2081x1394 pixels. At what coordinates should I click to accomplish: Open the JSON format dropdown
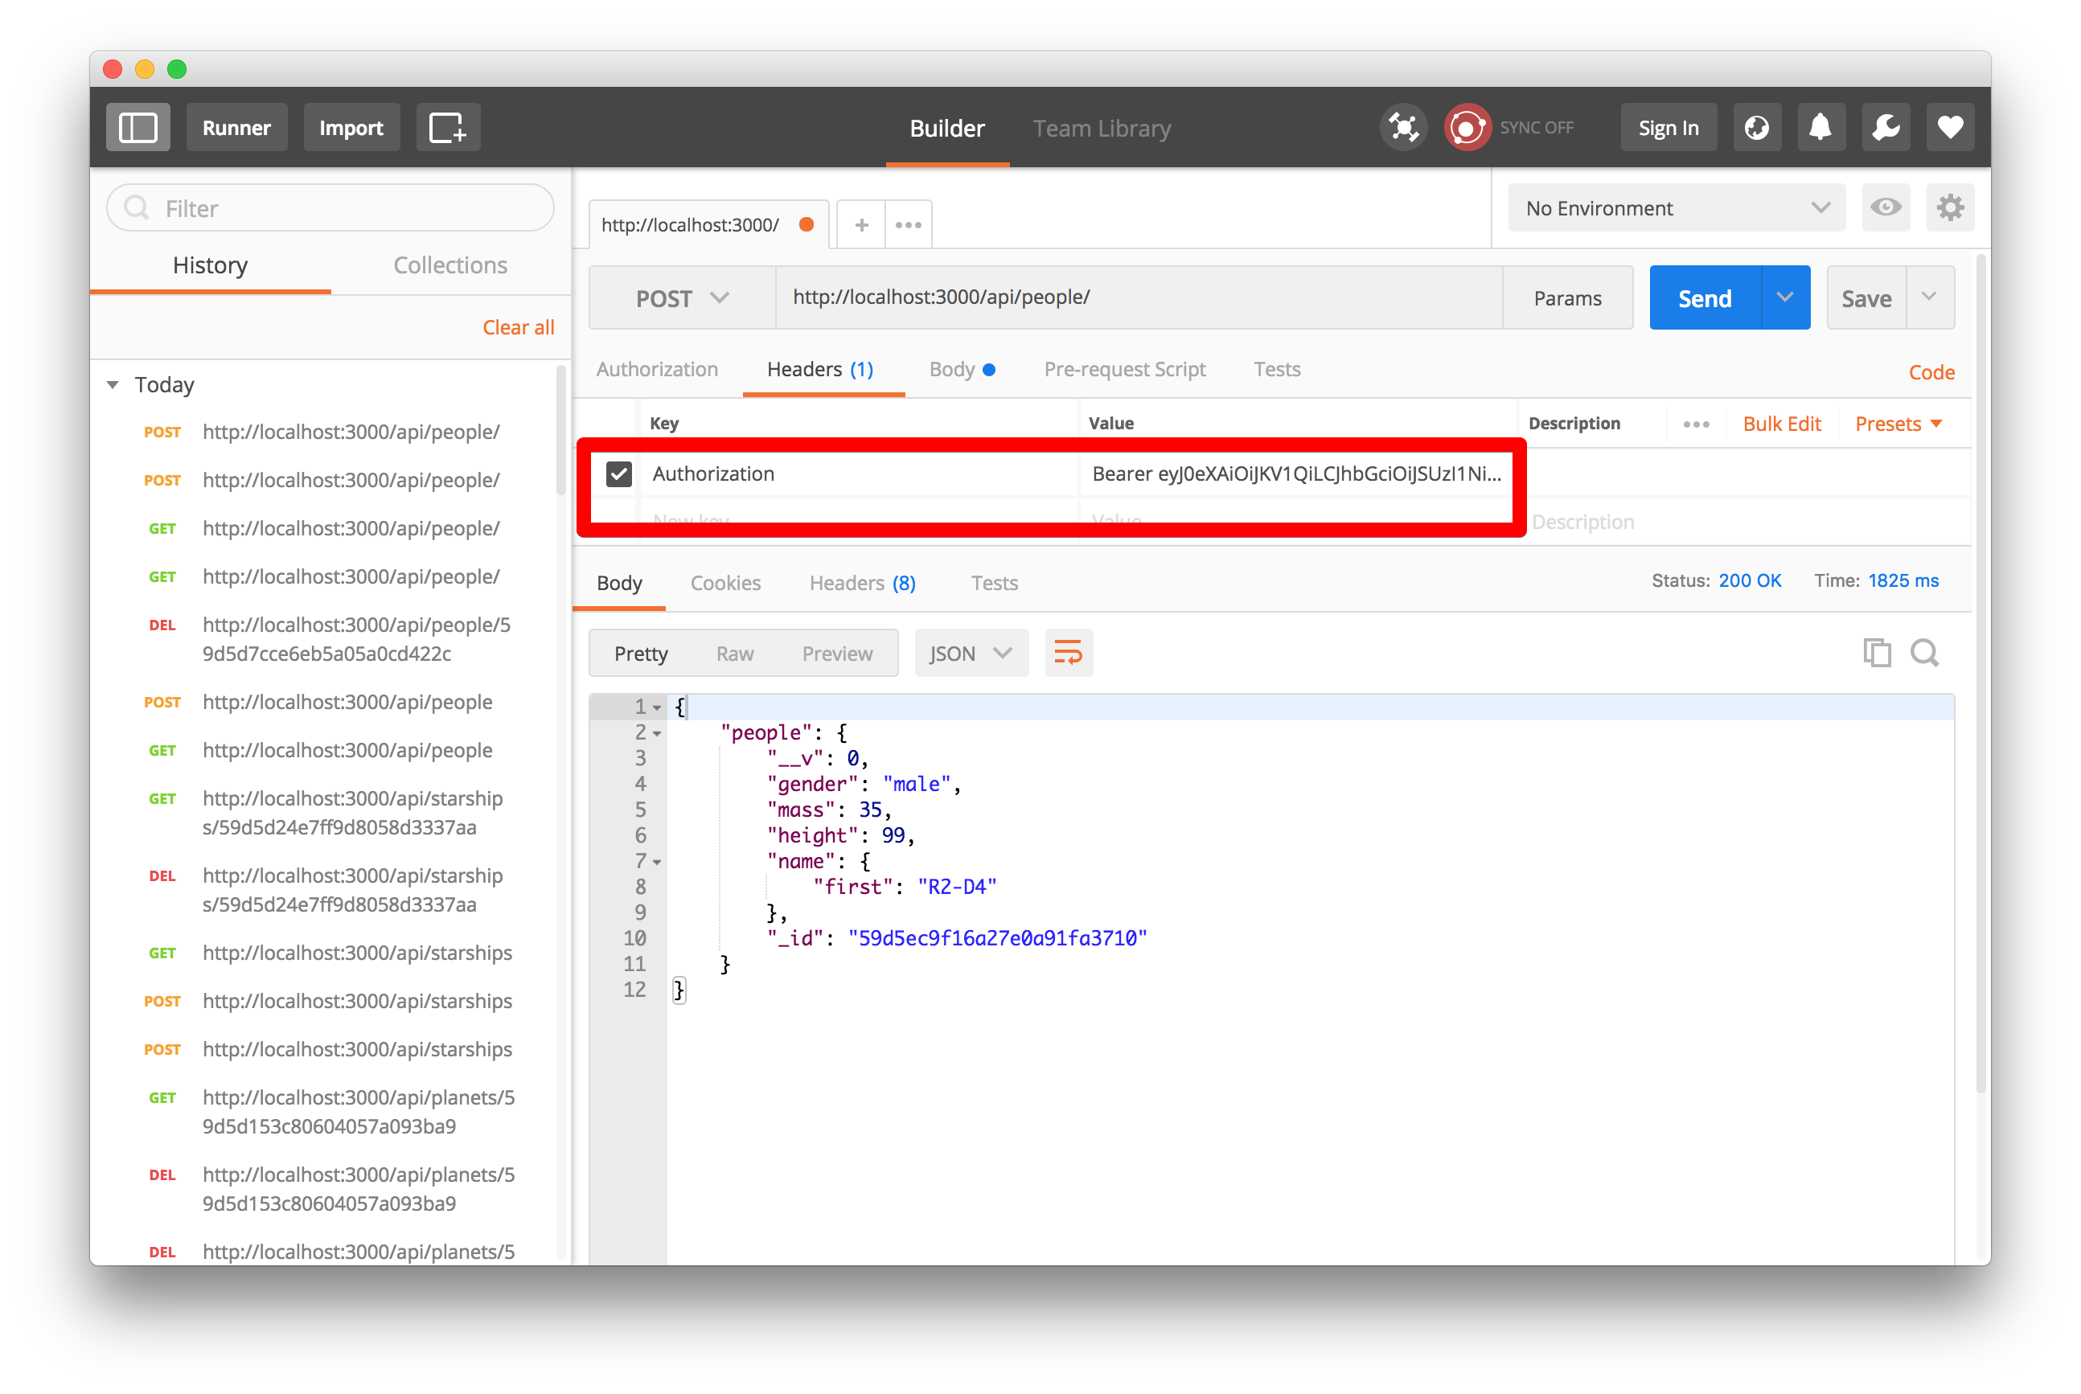971,654
